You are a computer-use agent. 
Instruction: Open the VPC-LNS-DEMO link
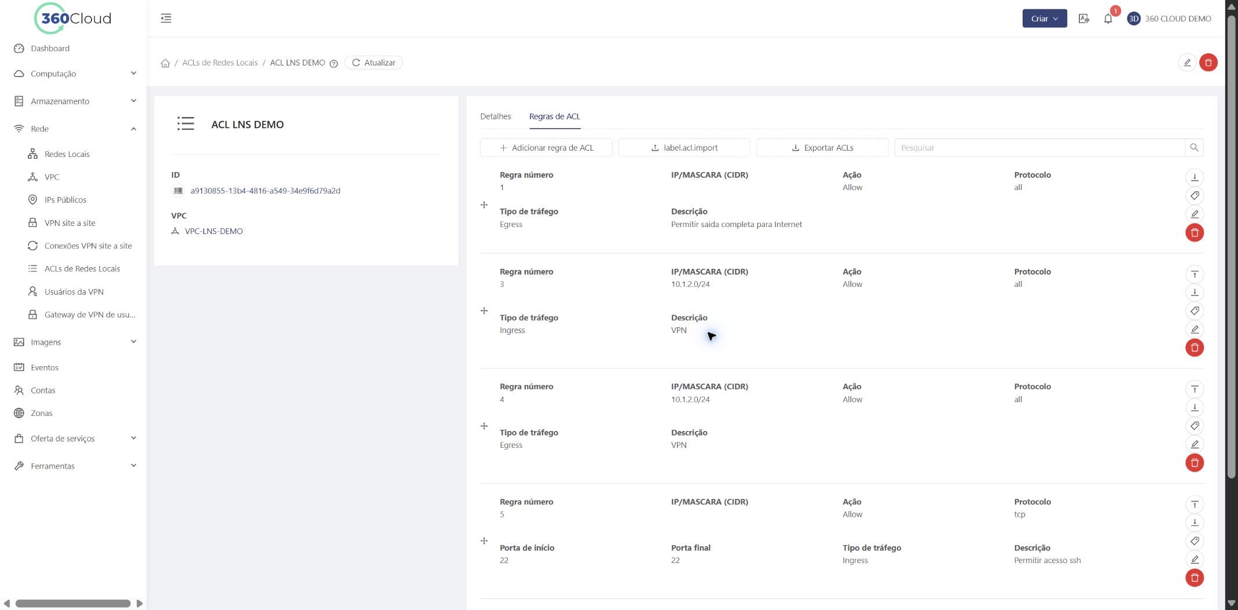[x=214, y=231]
